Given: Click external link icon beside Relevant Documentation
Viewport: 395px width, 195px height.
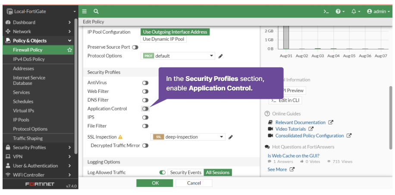Looking at the screenshot, I should click(x=331, y=122).
